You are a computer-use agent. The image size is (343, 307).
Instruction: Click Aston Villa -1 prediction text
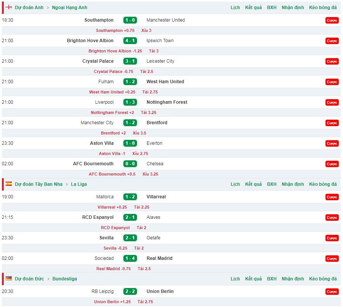click(112, 154)
